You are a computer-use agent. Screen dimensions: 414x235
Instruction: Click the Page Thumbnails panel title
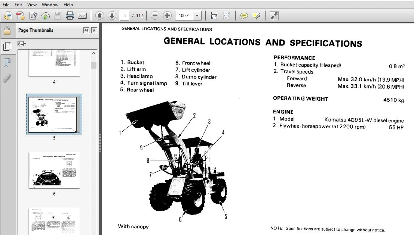click(x=36, y=30)
